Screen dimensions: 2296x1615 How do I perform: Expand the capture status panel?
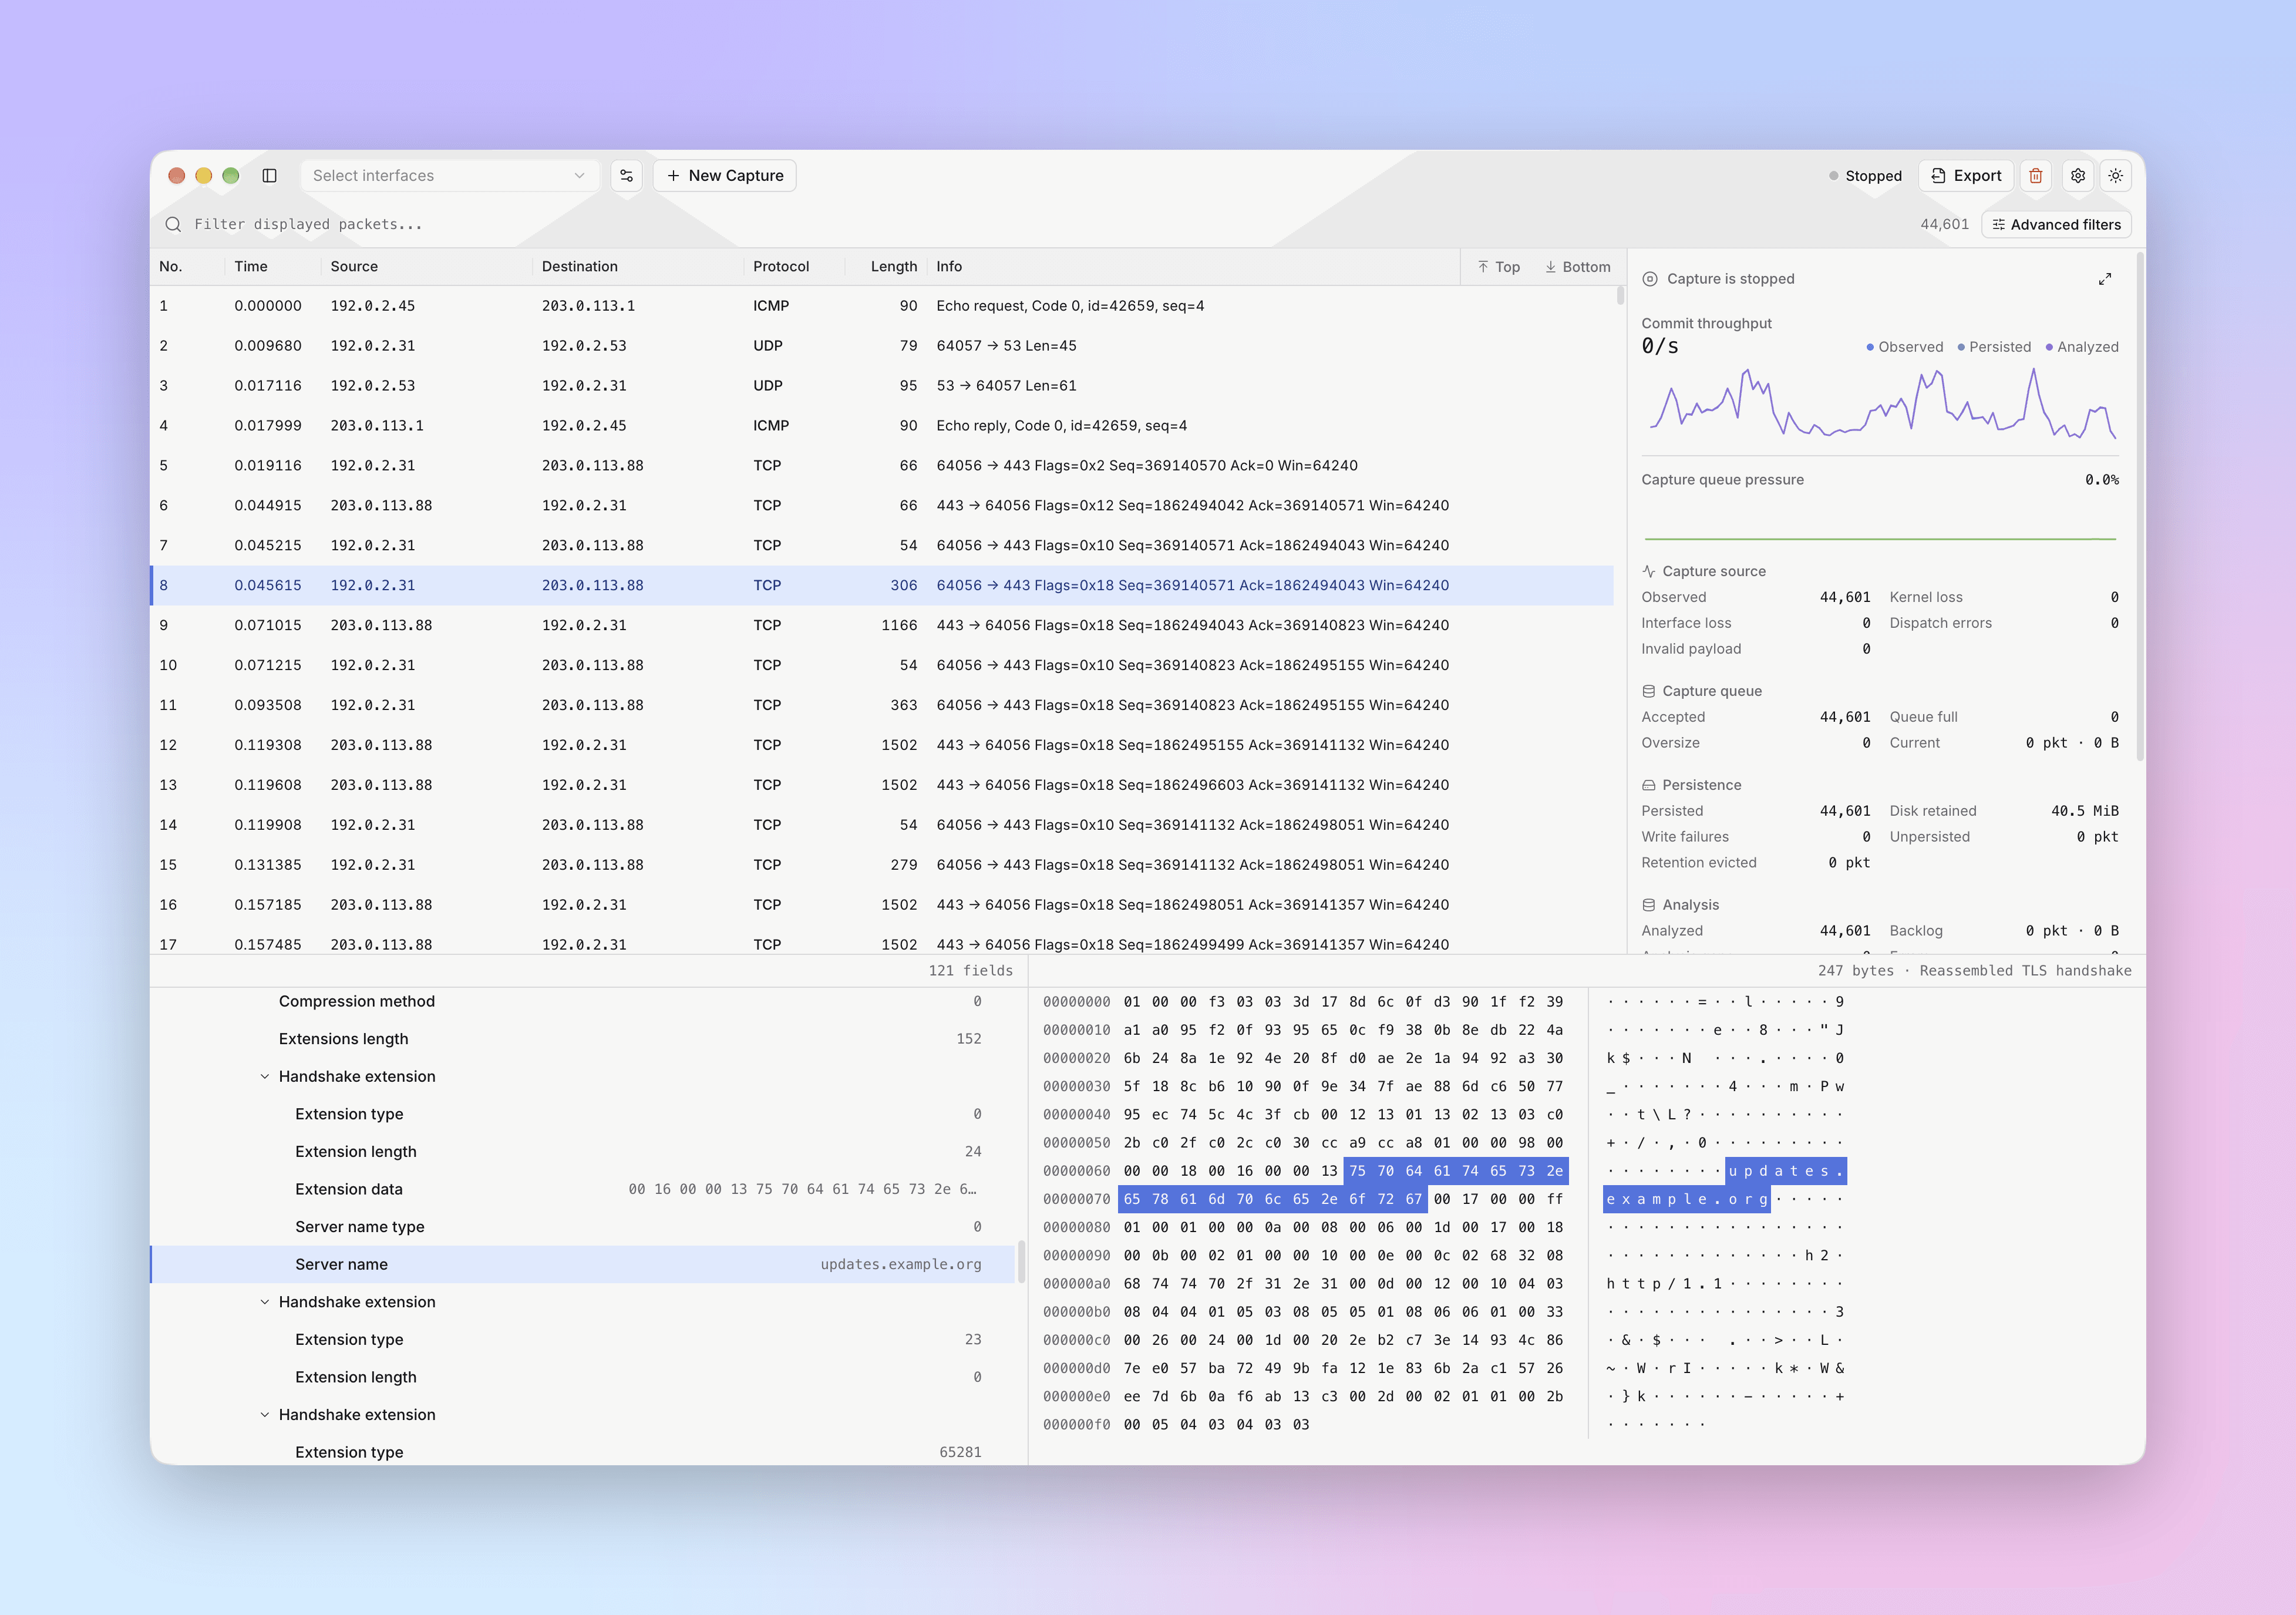(2105, 279)
